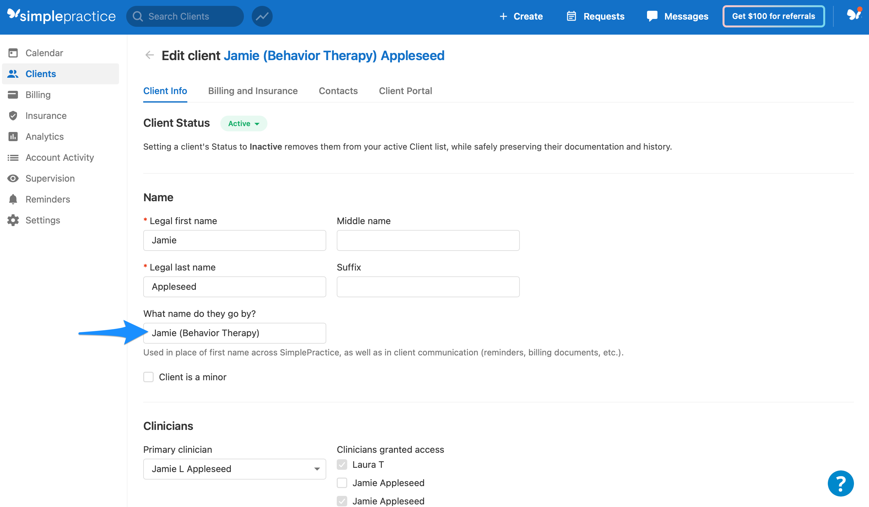
Task: Open the Contacts tab
Action: (338, 90)
